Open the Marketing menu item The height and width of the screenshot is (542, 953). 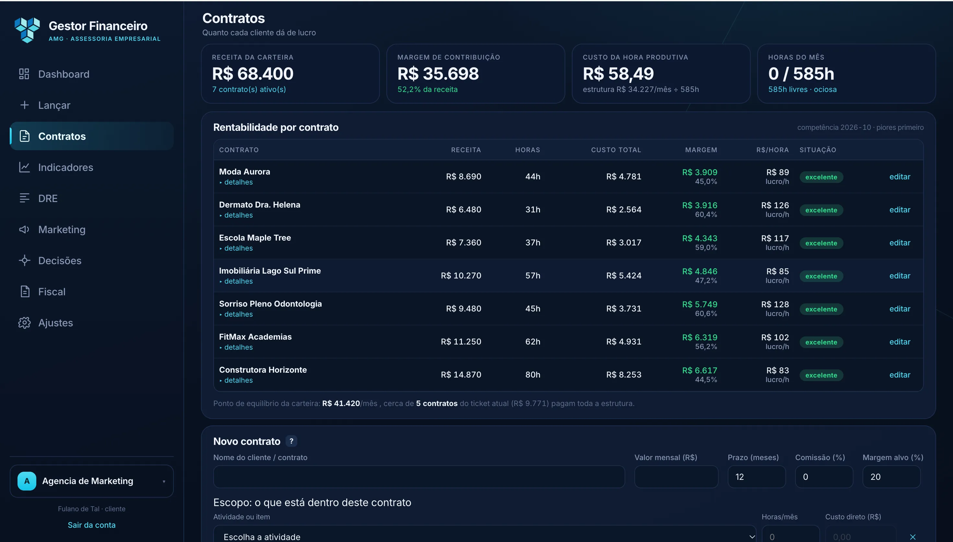click(92, 229)
